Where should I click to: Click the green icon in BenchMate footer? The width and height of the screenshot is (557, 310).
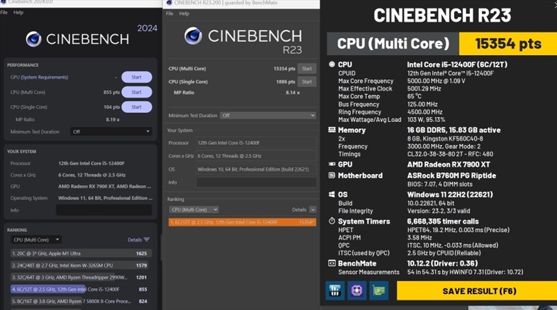379,290
